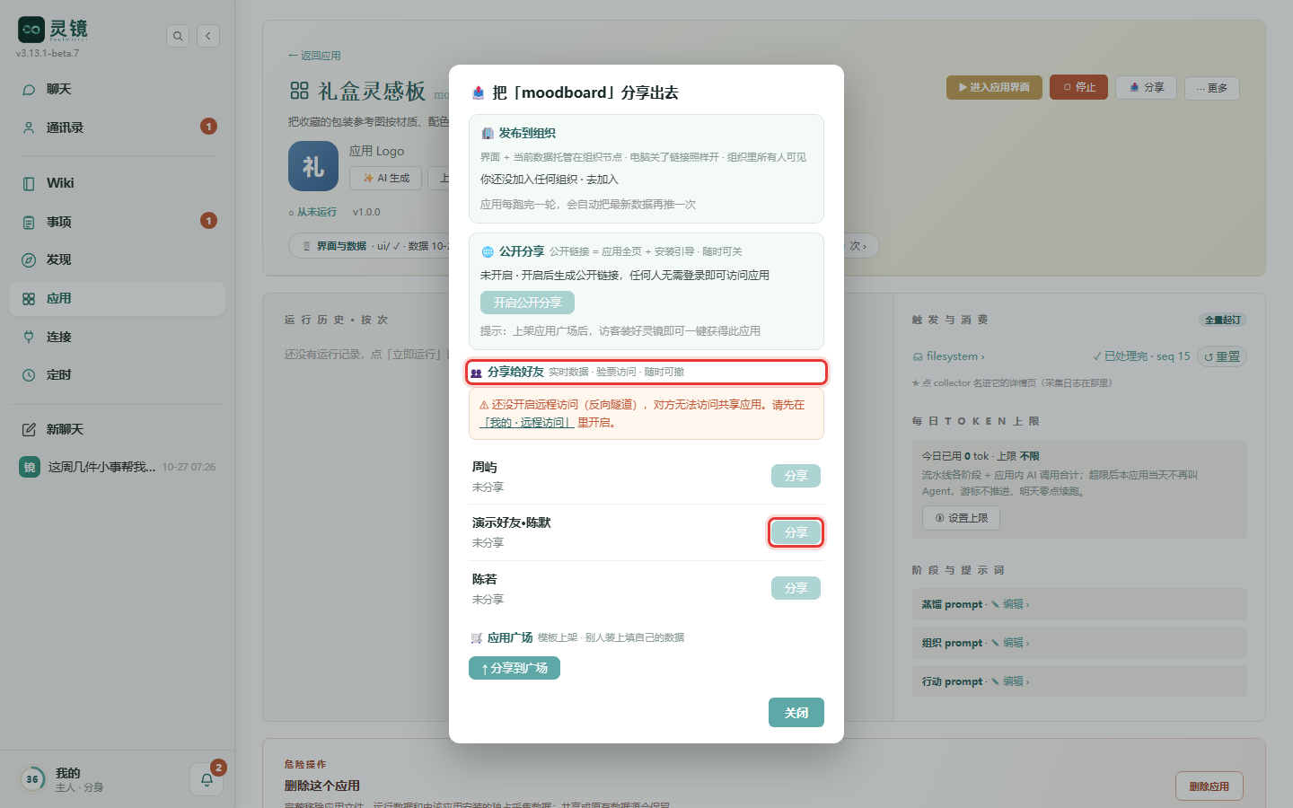Open filesystem trigger link
The width and height of the screenshot is (1293, 808).
point(949,356)
